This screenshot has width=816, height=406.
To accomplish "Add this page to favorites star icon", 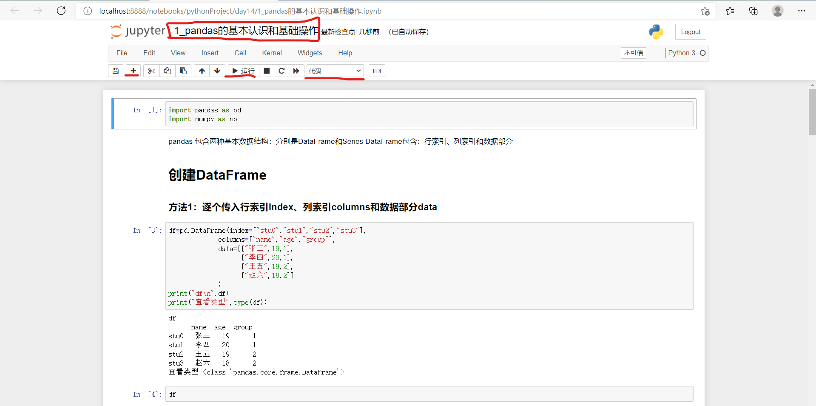I will tap(705, 11).
